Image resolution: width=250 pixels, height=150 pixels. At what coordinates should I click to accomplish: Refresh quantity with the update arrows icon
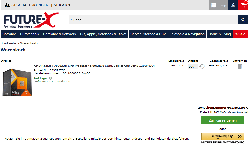pos(202,66)
